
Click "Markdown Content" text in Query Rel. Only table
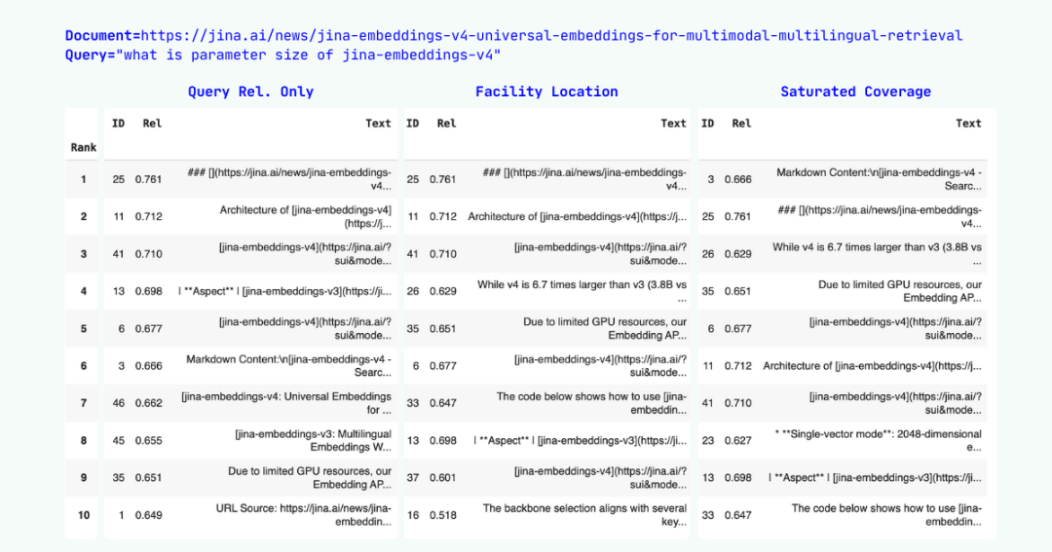(x=288, y=365)
